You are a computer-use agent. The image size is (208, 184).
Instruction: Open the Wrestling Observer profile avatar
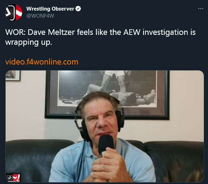(x=14, y=12)
